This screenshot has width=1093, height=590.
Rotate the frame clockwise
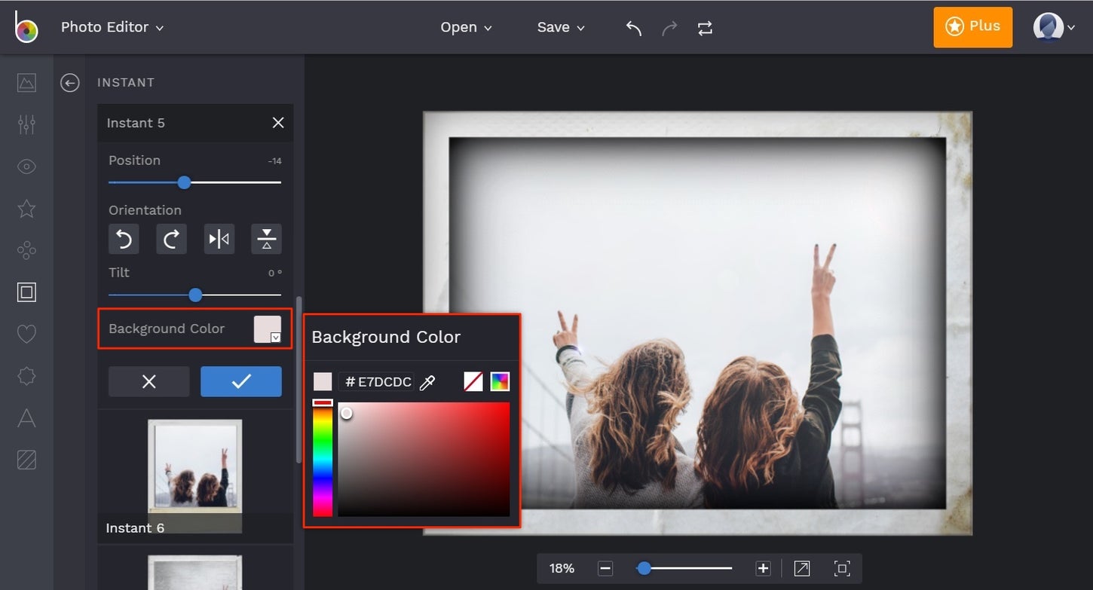(x=171, y=240)
